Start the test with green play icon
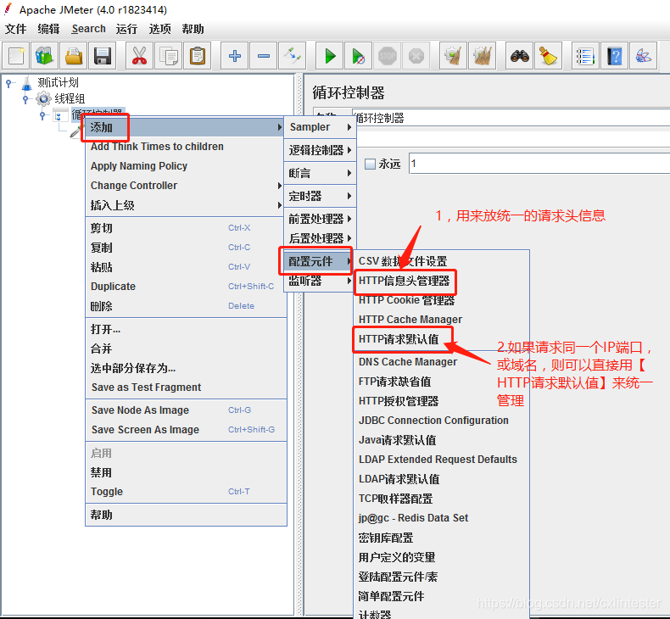This screenshot has height=619, width=670. [x=329, y=56]
